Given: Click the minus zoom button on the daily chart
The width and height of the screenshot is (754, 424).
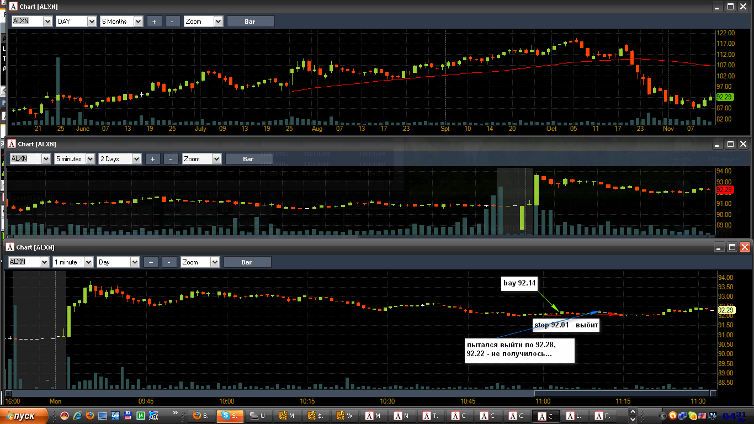Looking at the screenshot, I should pos(172,22).
